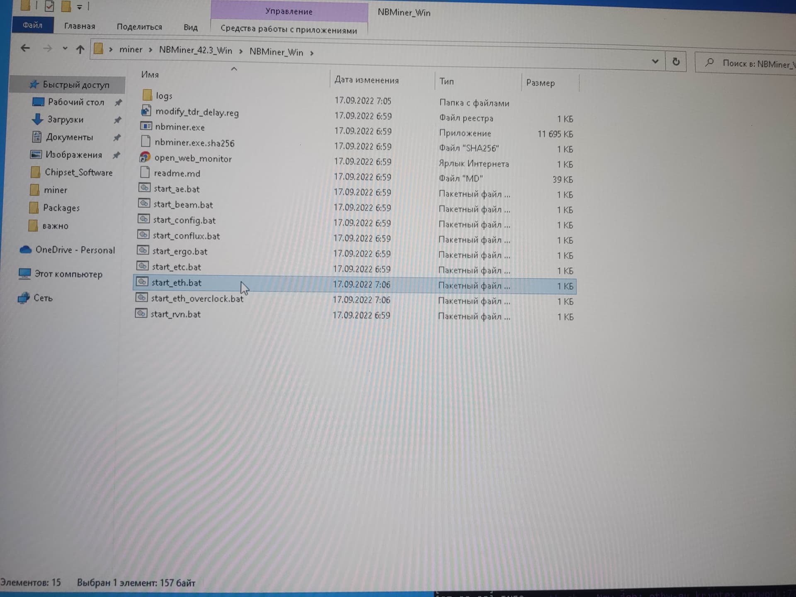796x597 pixels.
Task: Open the Файл ribbon tab
Action: 32,25
